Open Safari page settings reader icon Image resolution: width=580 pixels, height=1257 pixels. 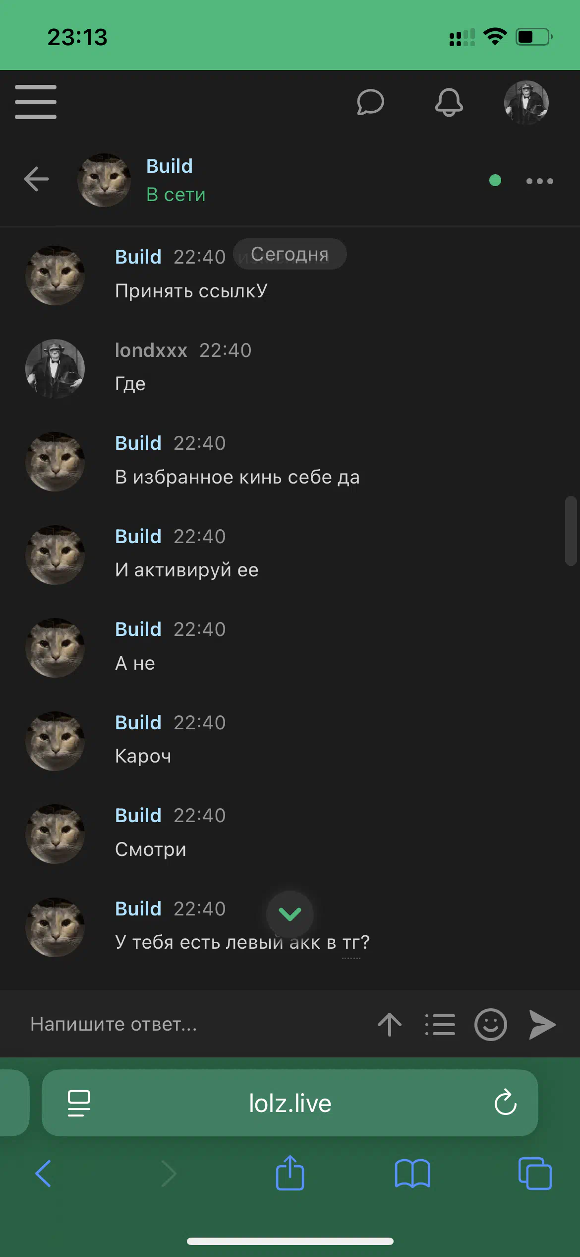[79, 1103]
